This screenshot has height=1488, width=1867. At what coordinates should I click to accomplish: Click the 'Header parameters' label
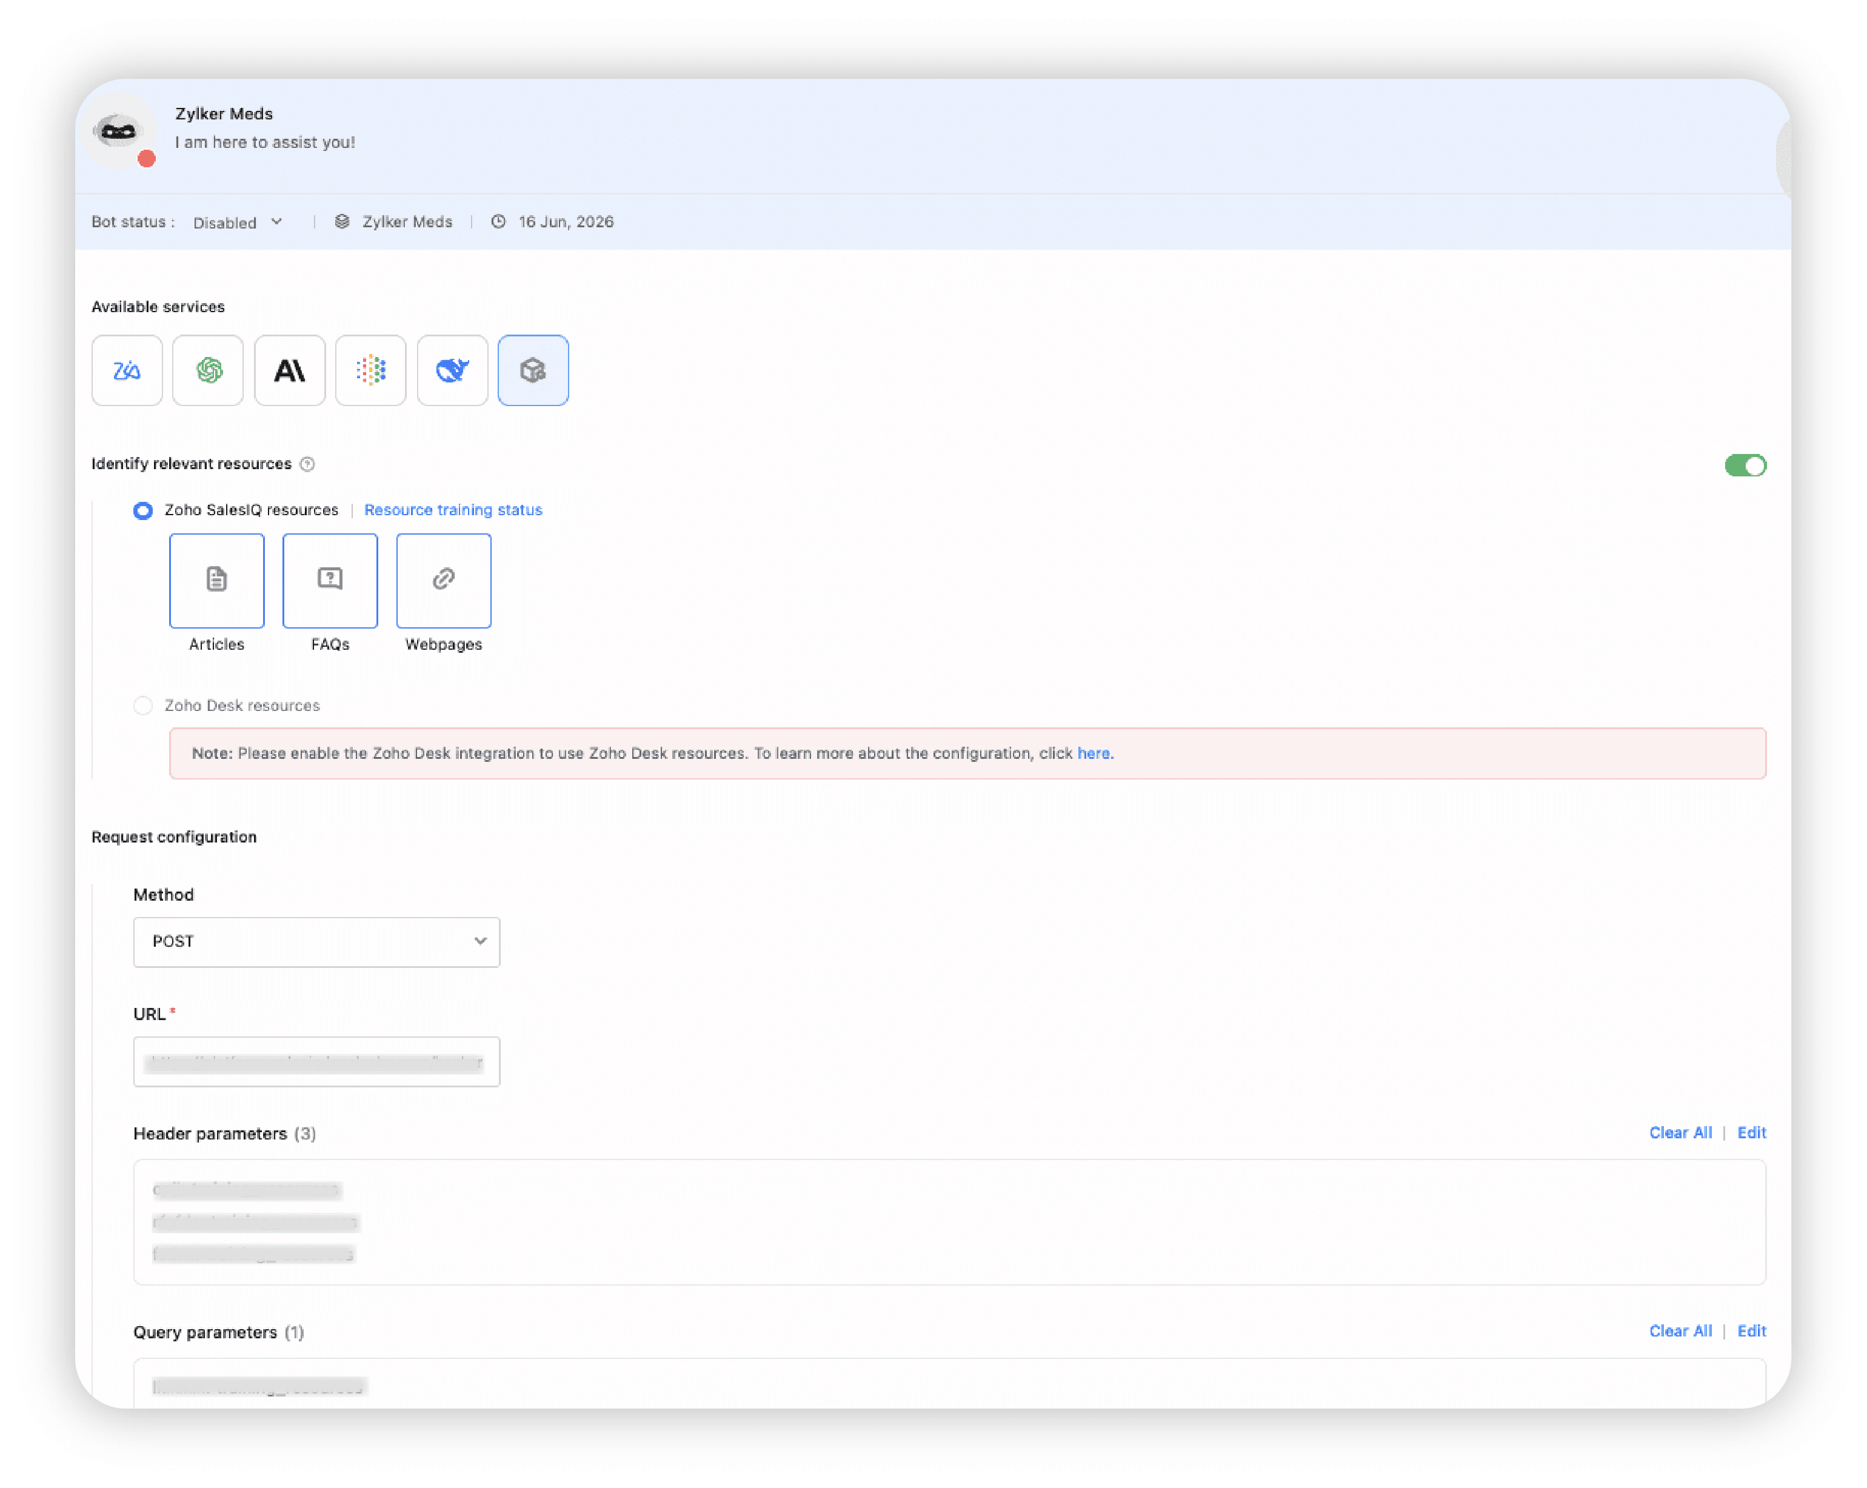click(210, 1134)
